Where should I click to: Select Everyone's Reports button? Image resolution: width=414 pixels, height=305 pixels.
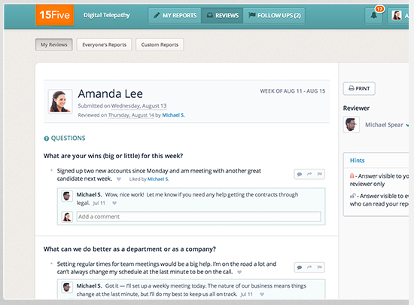(x=105, y=44)
